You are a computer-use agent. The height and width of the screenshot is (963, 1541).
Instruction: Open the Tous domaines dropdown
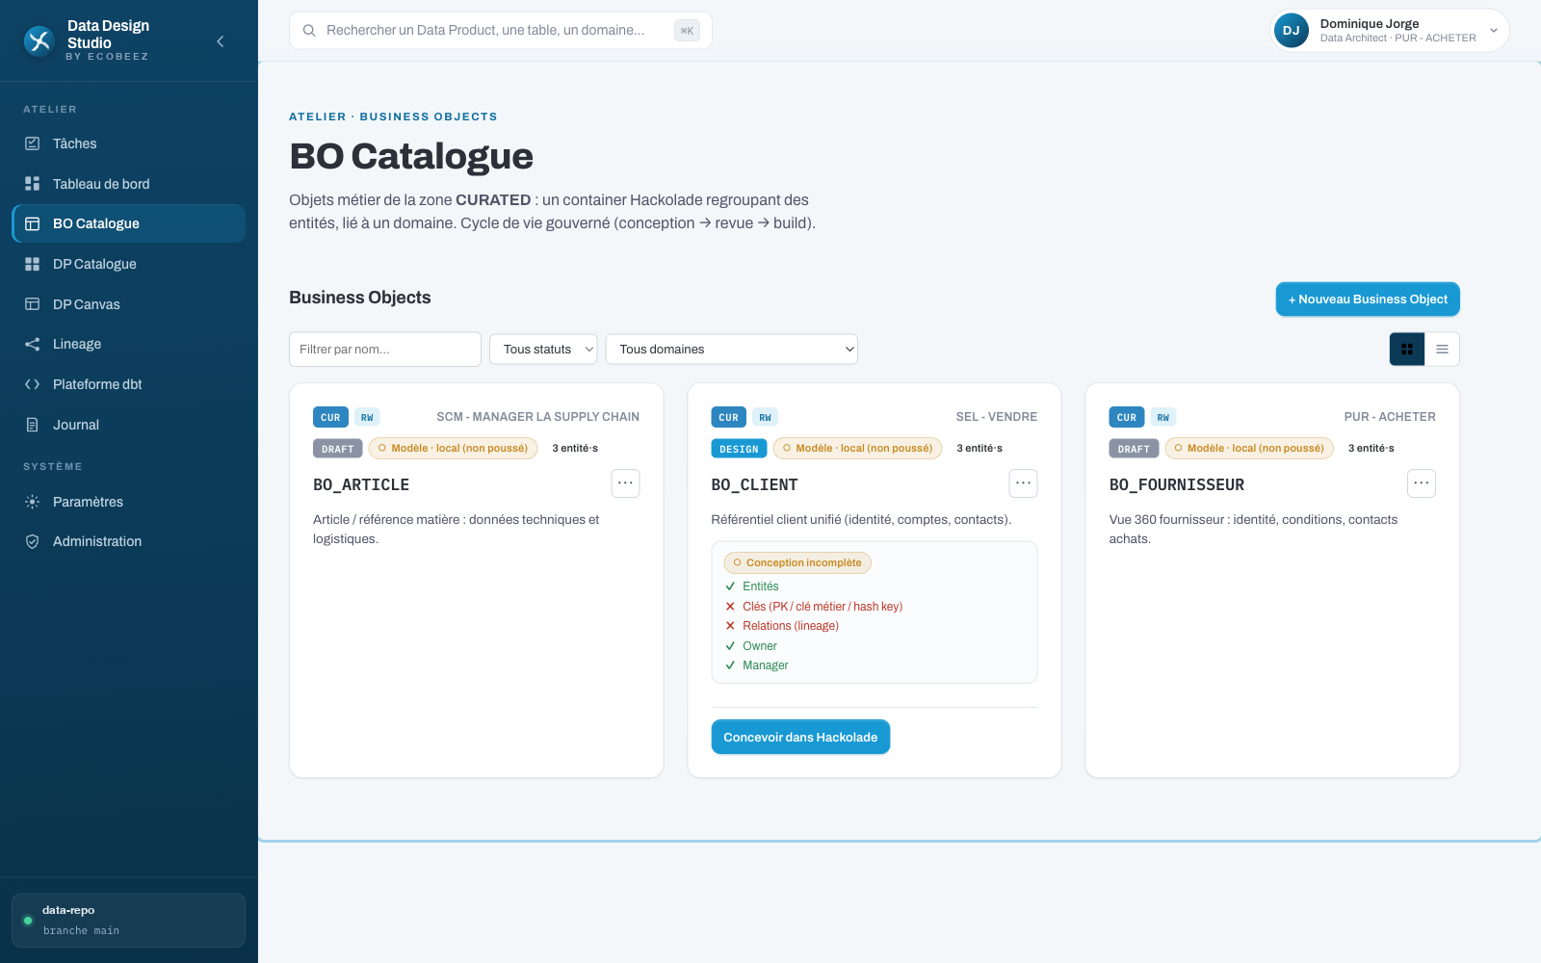[732, 350]
